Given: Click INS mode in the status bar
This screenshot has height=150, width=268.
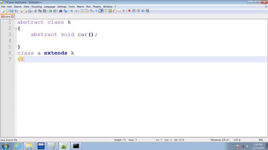Looking at the screenshot, I should [260, 140].
